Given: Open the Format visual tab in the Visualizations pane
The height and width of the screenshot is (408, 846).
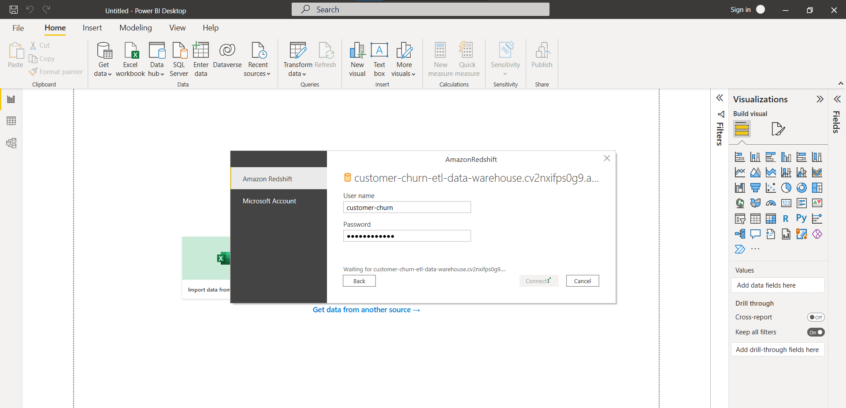Looking at the screenshot, I should (x=778, y=129).
